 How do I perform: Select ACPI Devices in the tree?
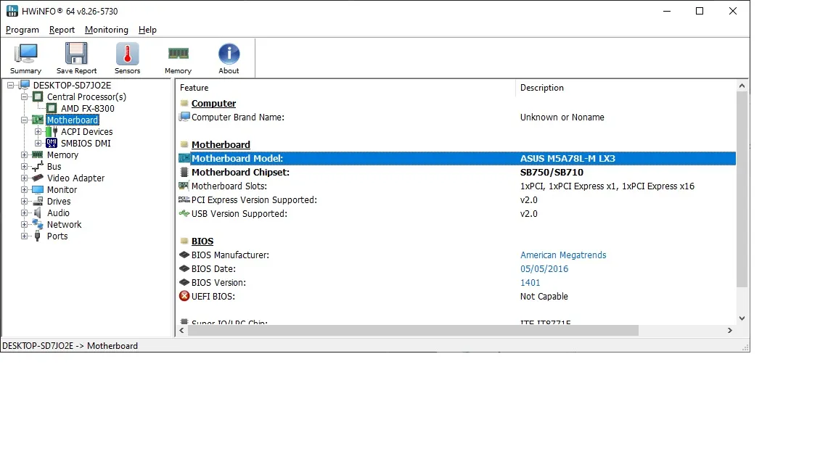(86, 132)
